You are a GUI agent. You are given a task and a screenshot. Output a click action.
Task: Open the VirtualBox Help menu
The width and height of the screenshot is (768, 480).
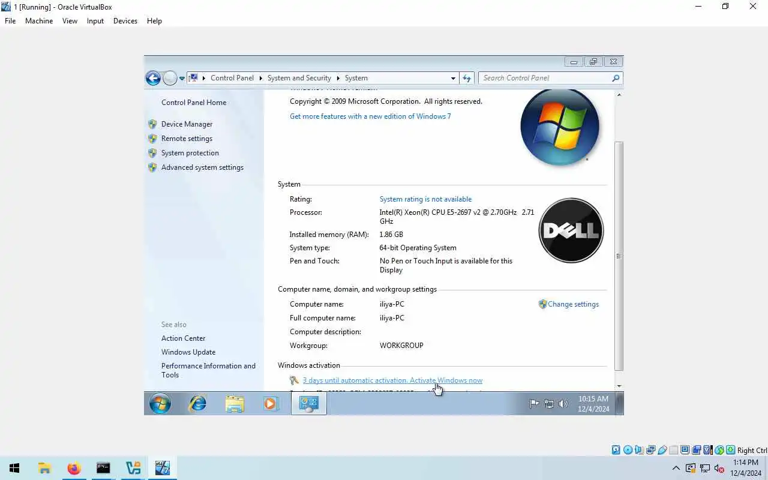coord(154,21)
